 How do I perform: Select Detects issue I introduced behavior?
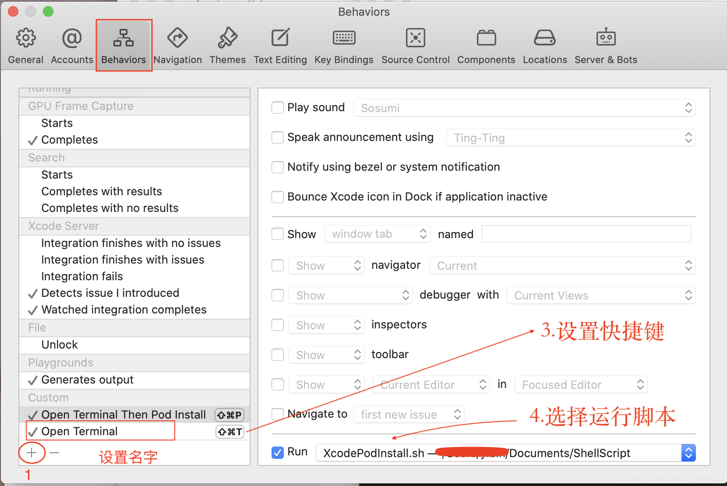click(134, 293)
